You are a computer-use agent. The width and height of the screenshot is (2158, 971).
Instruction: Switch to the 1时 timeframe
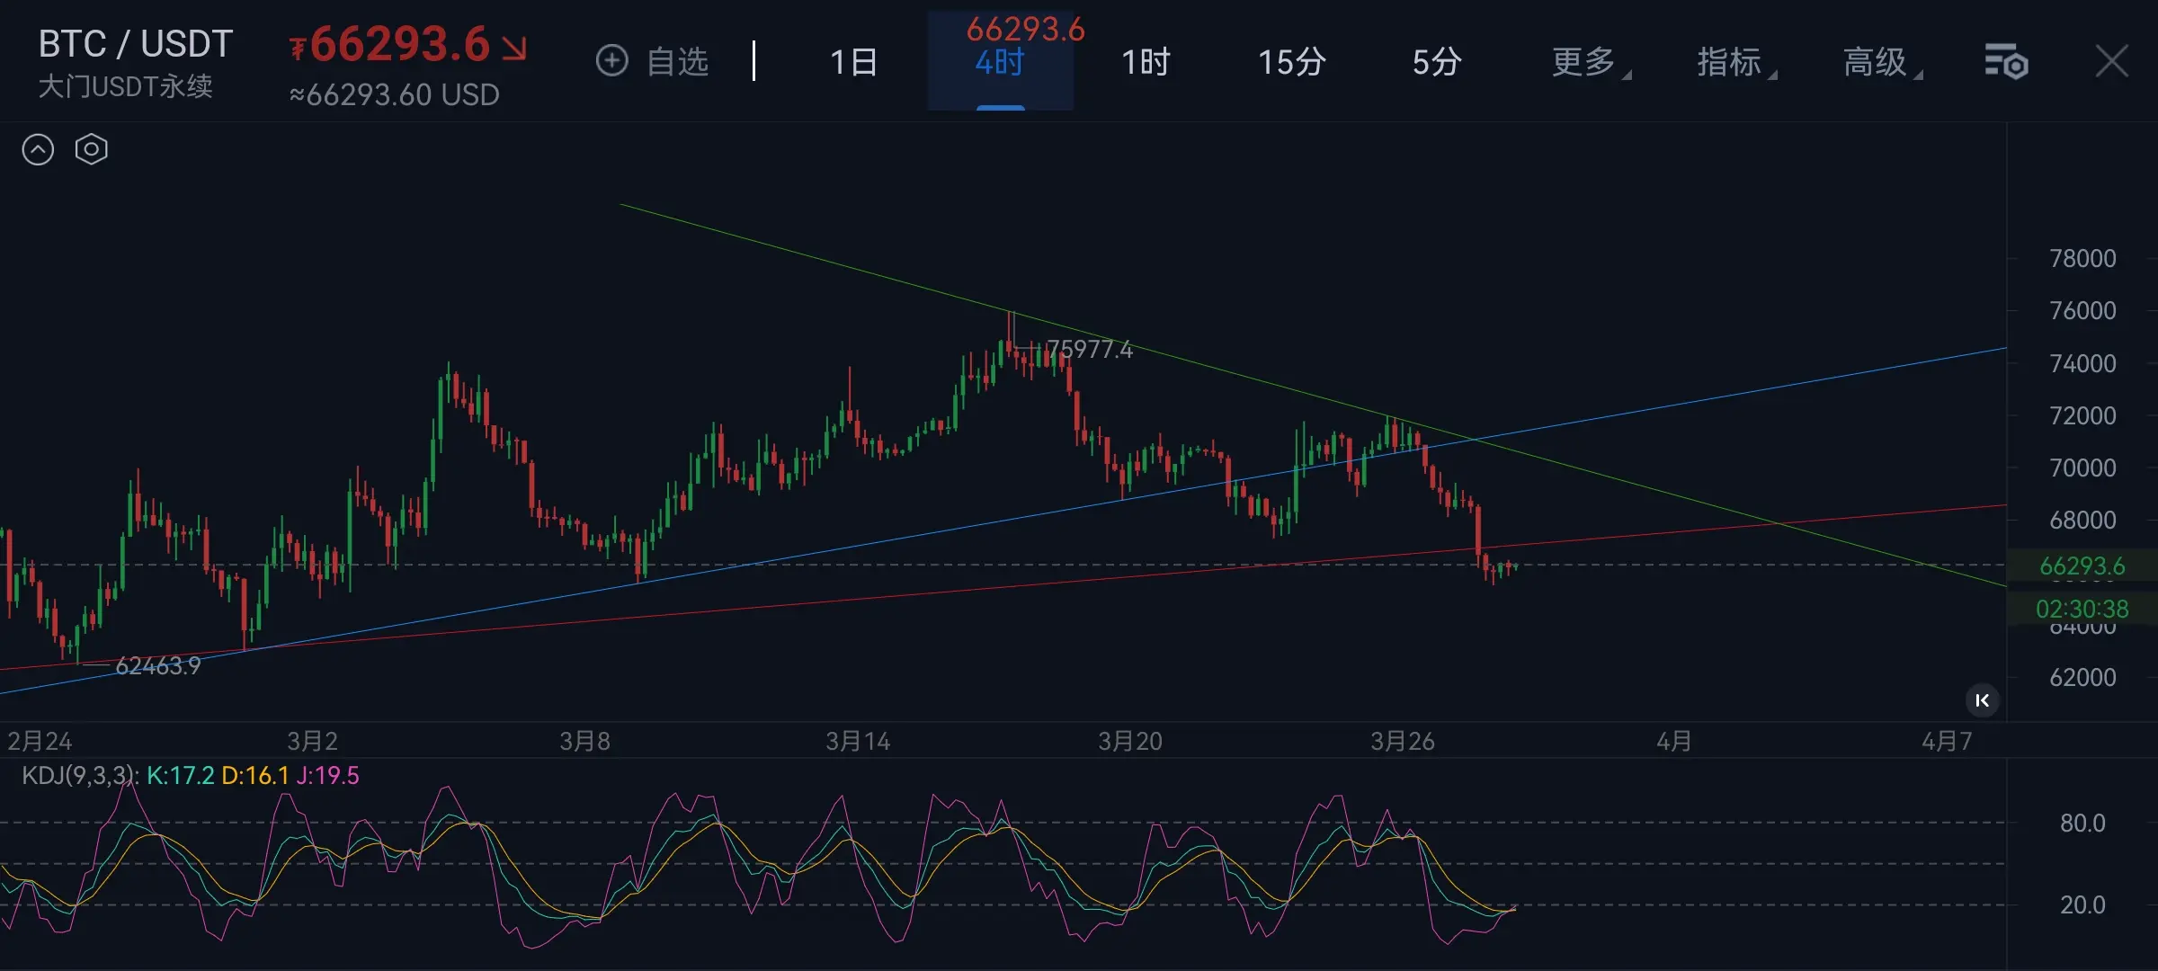click(x=1146, y=62)
